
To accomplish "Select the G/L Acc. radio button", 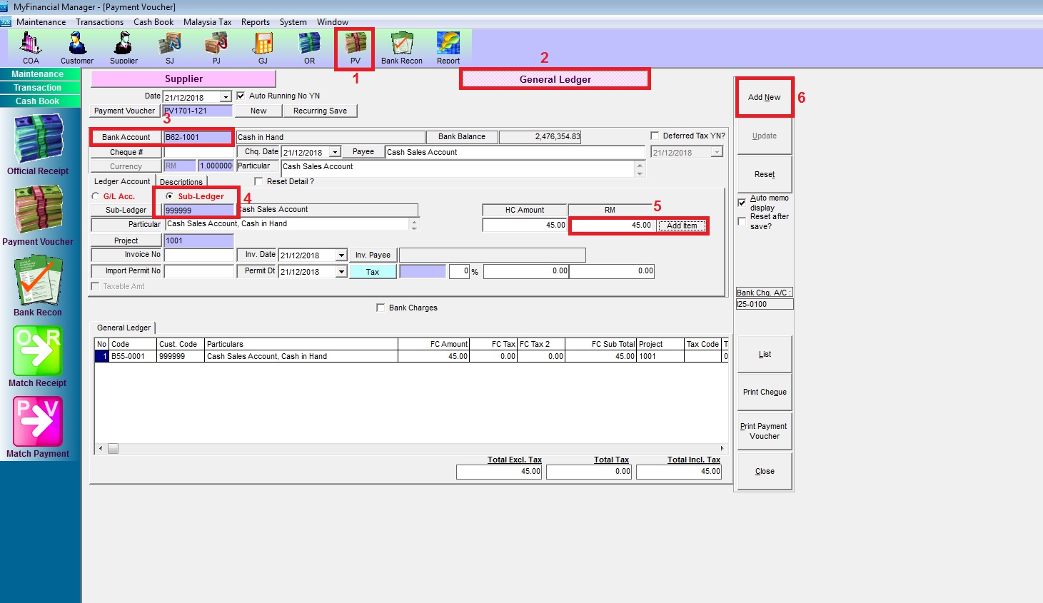I will pyautogui.click(x=96, y=196).
